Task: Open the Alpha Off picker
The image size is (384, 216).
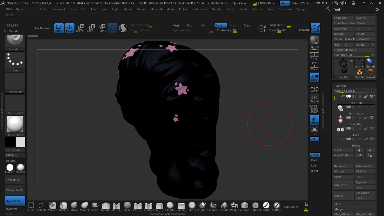Action: point(15,83)
